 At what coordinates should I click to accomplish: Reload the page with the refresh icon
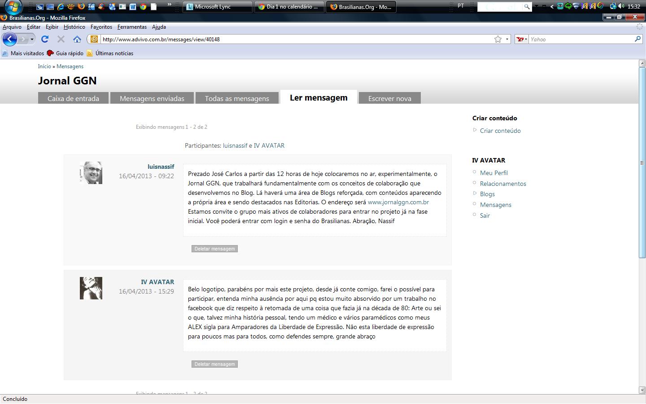[45, 39]
